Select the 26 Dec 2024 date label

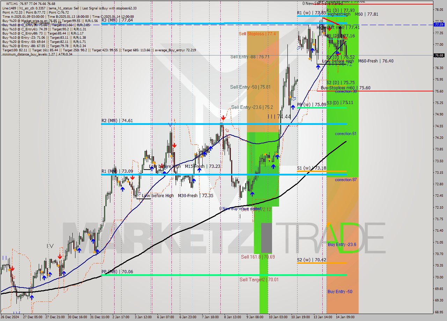[x=10, y=317]
